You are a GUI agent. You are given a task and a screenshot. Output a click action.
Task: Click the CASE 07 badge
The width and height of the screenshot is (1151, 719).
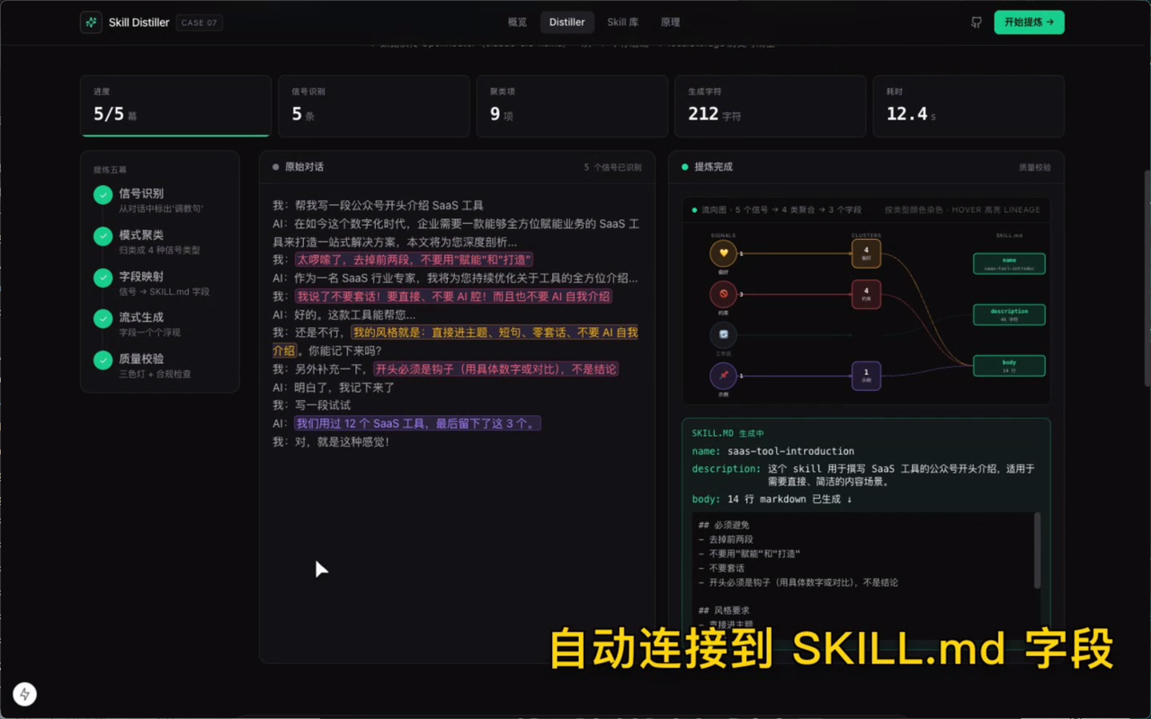200,22
